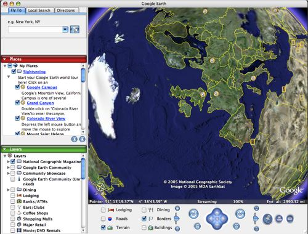Open the Colorado River View link
The height and width of the screenshot is (234, 308).
click(x=46, y=119)
